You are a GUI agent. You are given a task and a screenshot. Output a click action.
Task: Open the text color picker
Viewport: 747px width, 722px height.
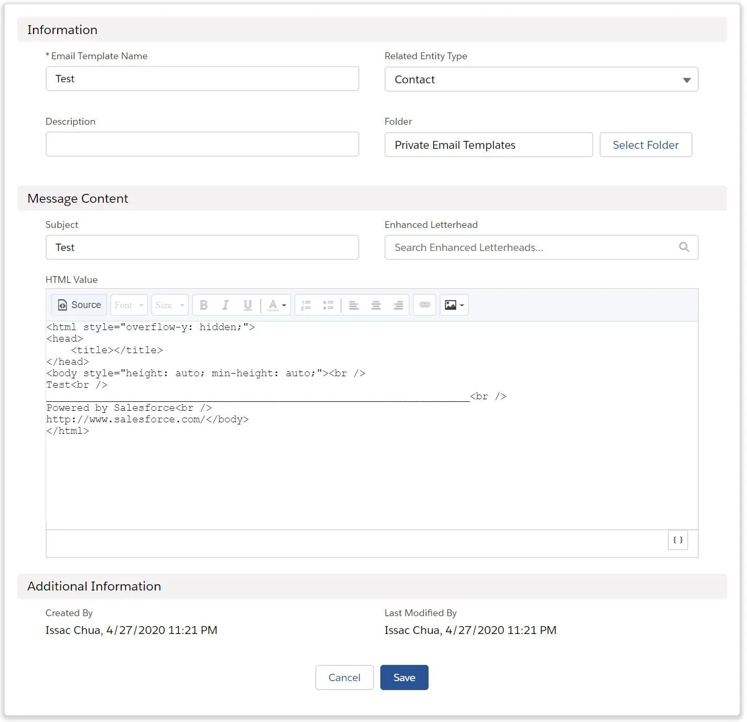(x=276, y=305)
